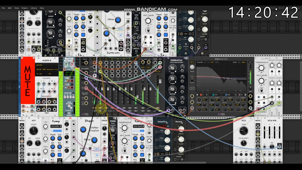This screenshot has height=170, width=302.
Task: Click MixMaster Main L output jack
Action: [160, 62]
